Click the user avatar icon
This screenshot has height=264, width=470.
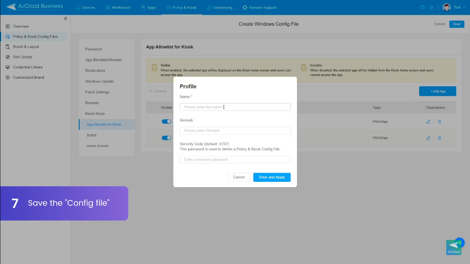(447, 8)
